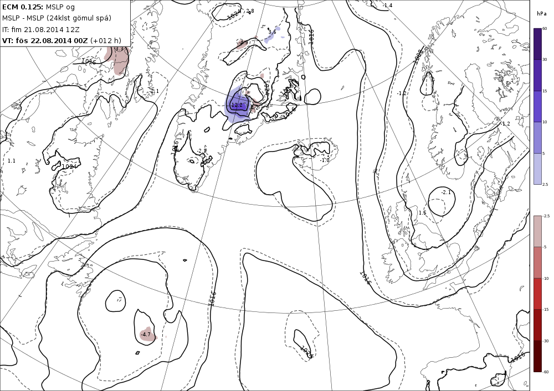This screenshot has height=391, width=554.
Task: Click the 3.6 value label
Action: click(272, 32)
